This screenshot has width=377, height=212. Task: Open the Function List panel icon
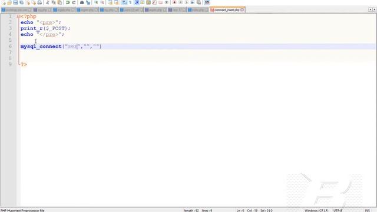(154, 2)
